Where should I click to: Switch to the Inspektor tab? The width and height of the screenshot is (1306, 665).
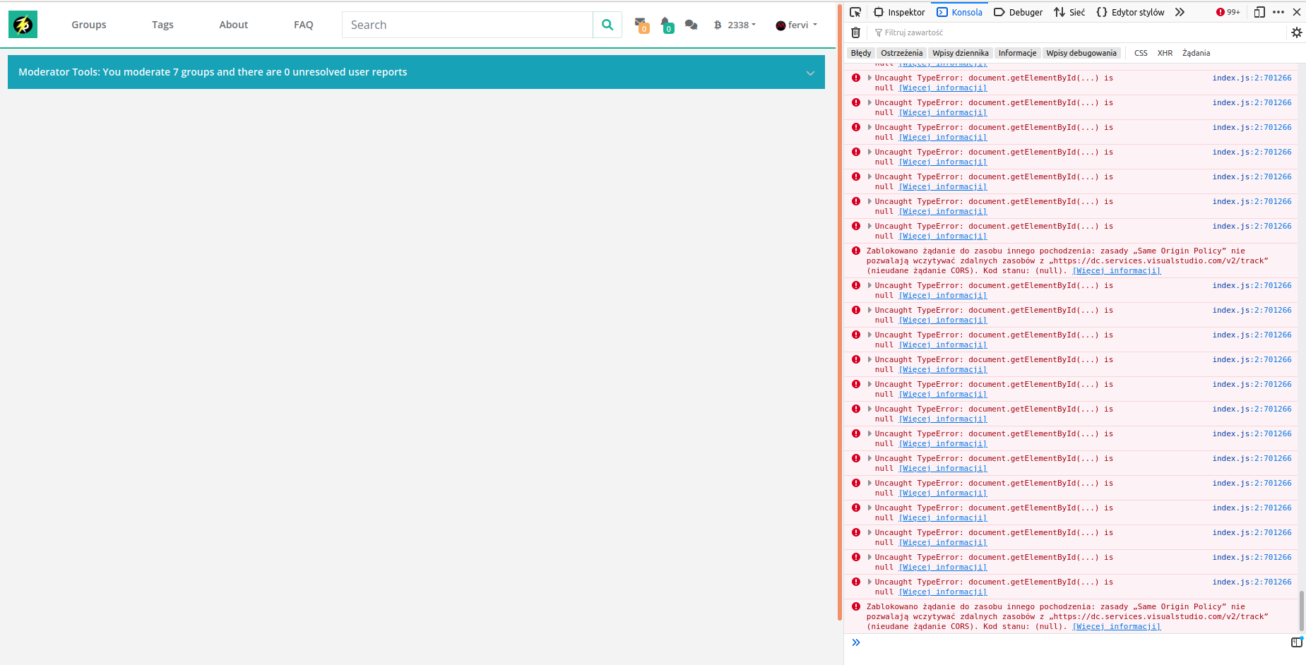click(x=899, y=12)
